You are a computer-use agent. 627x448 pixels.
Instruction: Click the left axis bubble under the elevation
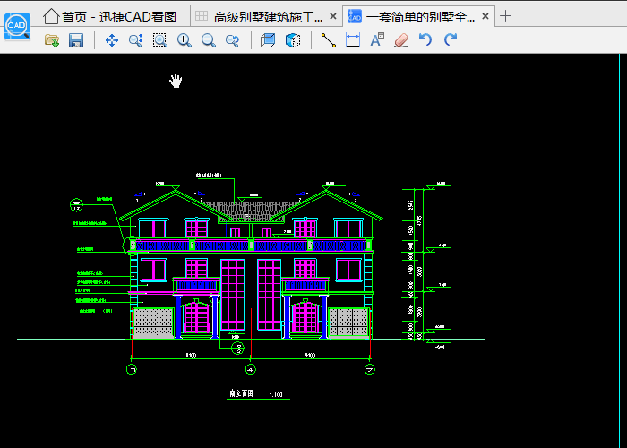(132, 369)
